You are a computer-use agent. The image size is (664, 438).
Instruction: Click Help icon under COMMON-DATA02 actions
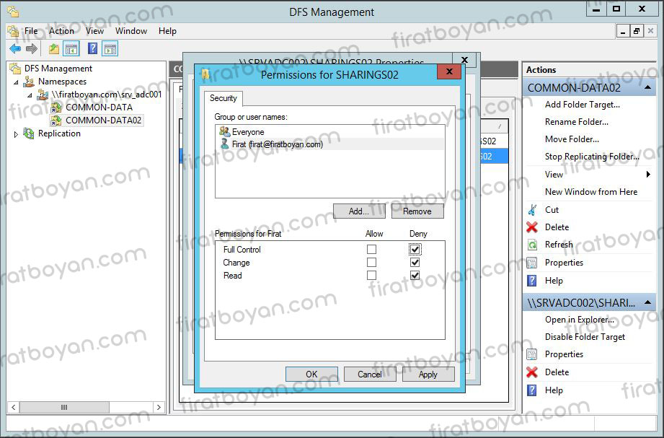tap(532, 281)
